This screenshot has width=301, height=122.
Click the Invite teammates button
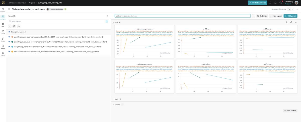point(257,3)
